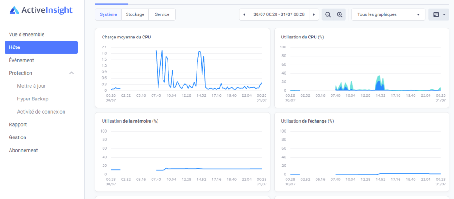Open the Tous les graphiques dropdown
Screen dimensions: 454x199
pos(388,14)
